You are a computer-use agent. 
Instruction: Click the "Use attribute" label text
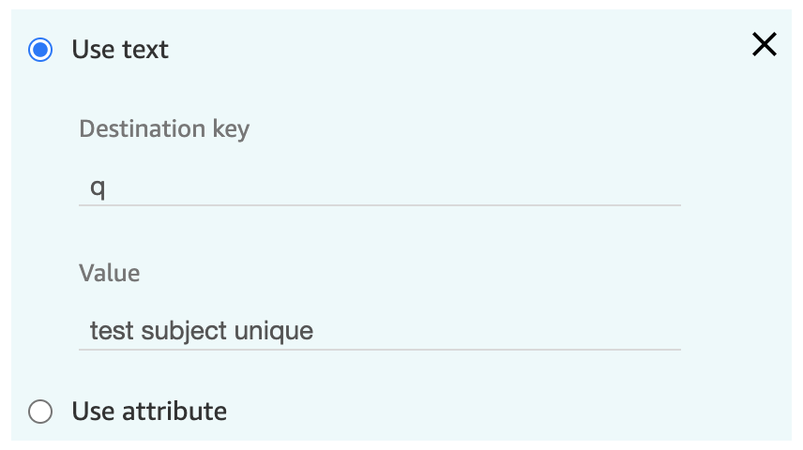(149, 412)
